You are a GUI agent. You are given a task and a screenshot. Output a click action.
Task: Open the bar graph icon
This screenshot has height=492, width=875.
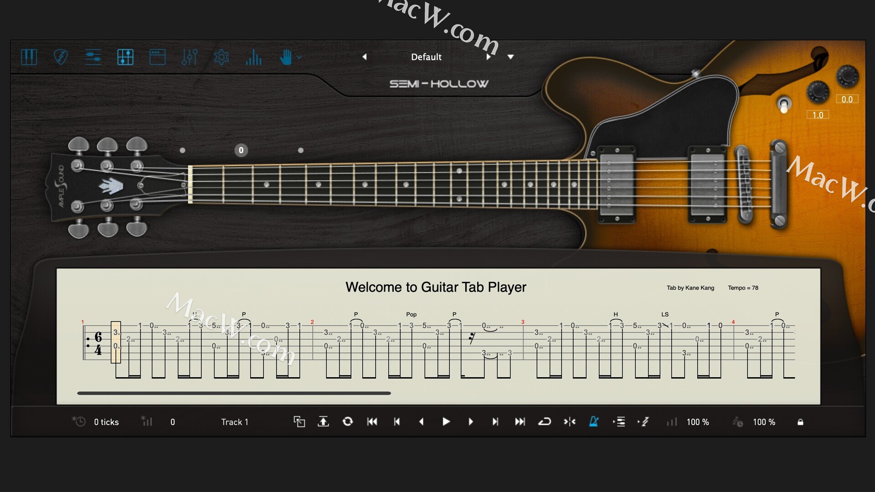(253, 57)
